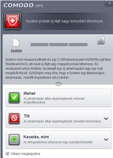Open the underlined System link
The width and height of the screenshot is (113, 158).
[16, 51]
